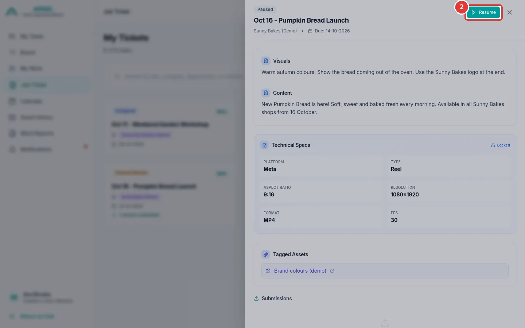525x328 pixels.
Task: Click the Content heading
Action: coord(283,93)
